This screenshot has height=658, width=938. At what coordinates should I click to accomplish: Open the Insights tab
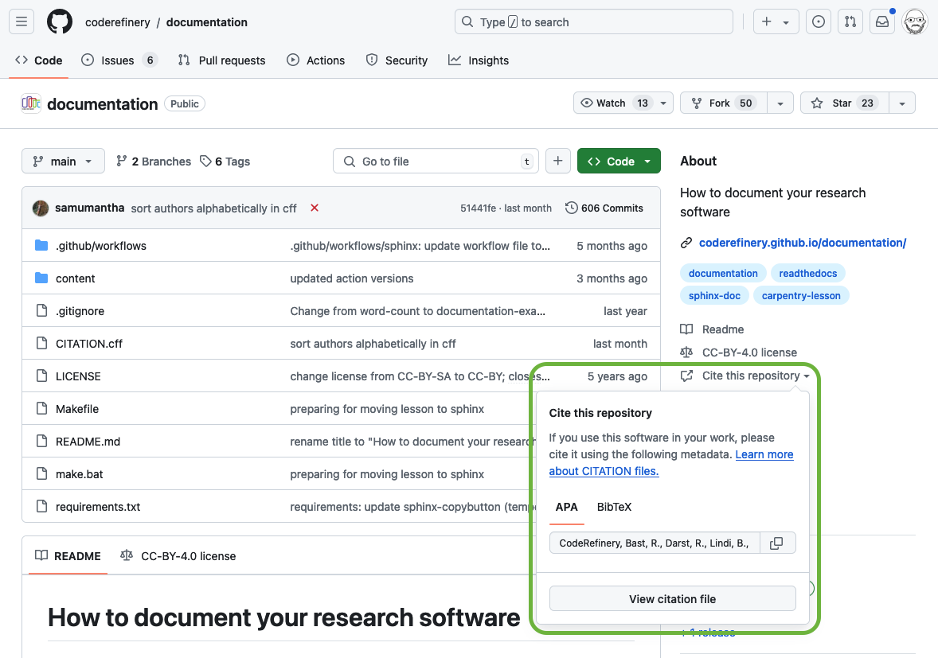point(479,60)
